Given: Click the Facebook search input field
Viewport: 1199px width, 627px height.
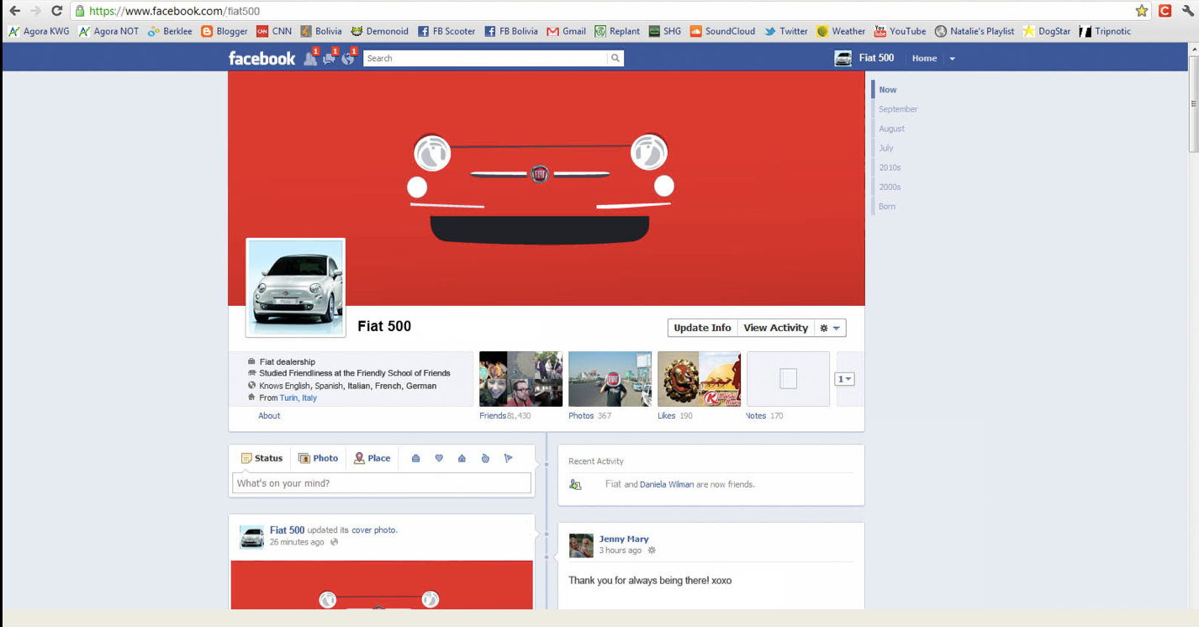Looking at the screenshot, I should coord(485,58).
